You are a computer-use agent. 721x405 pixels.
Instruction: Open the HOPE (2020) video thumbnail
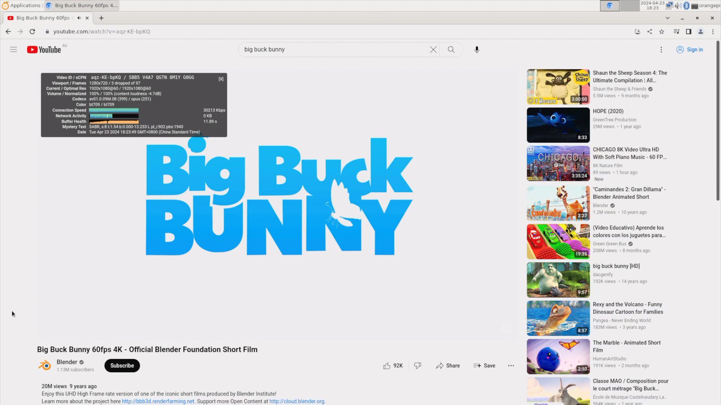coord(558,125)
